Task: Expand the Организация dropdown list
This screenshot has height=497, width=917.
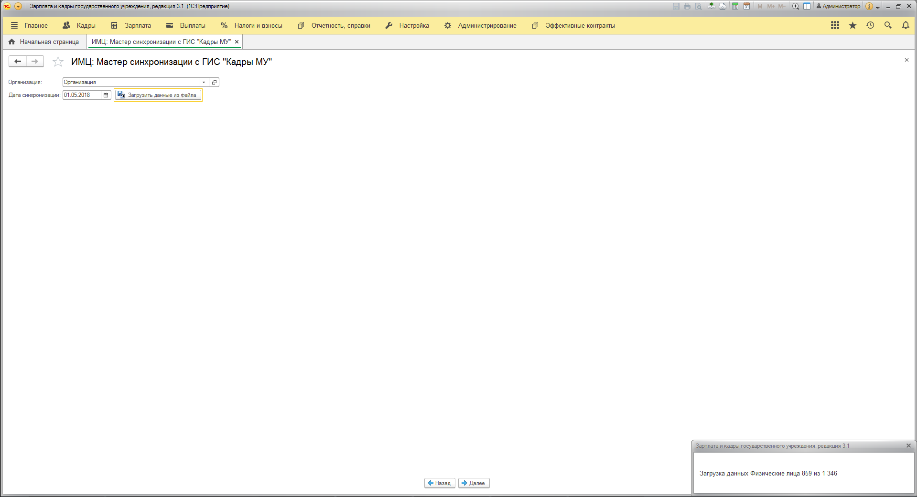Action: (204, 82)
